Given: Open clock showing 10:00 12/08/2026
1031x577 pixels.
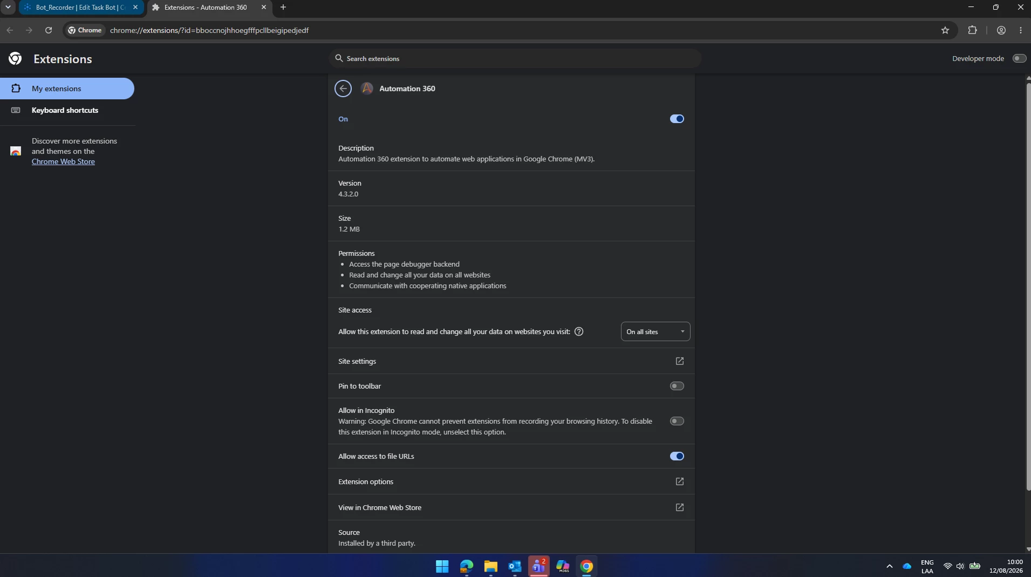Looking at the screenshot, I should pos(1006,566).
